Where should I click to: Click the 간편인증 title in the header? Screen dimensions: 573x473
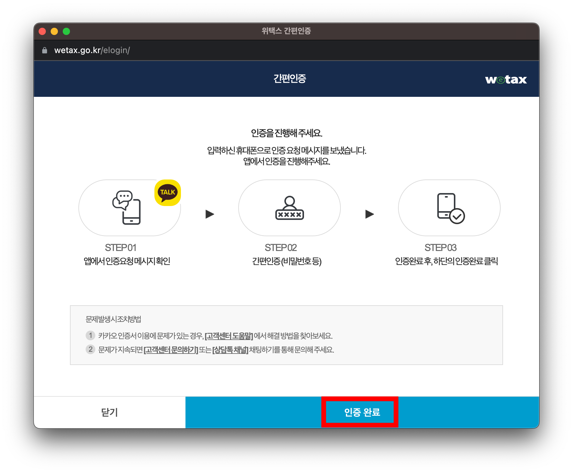click(x=290, y=79)
